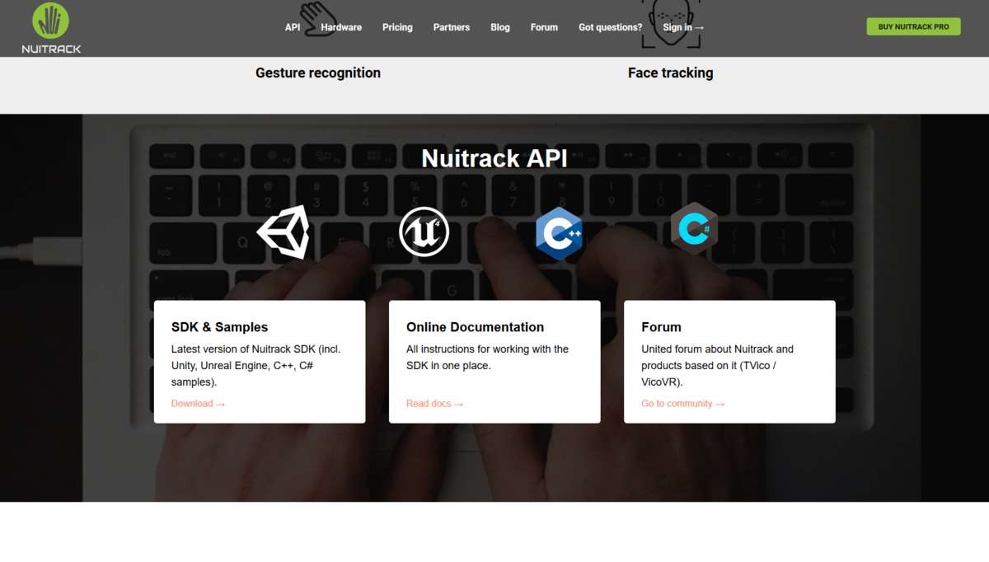Open the API menu item
989x562 pixels.
(293, 27)
